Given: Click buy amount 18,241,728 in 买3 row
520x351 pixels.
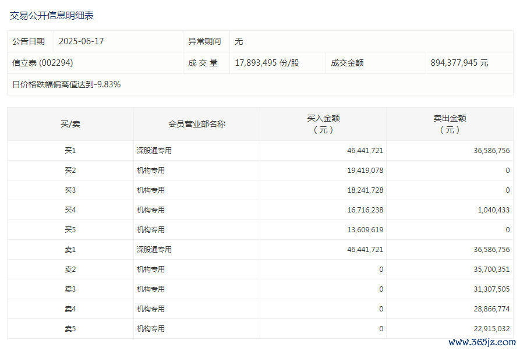Looking at the screenshot, I should click(x=365, y=190).
